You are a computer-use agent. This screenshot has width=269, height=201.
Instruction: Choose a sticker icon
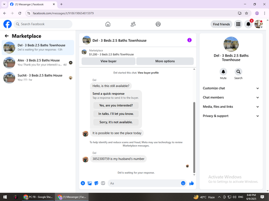tap(96, 183)
